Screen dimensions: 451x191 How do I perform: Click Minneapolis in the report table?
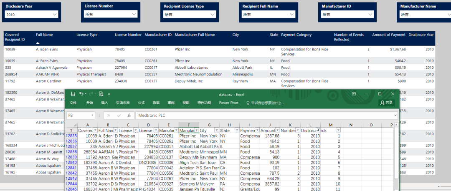pyautogui.click(x=243, y=74)
